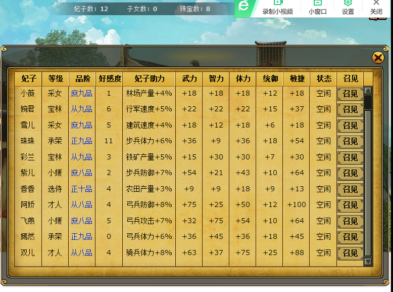393x292 pixels.
Task: Open 从八品 rank link for 双儿
Action: tap(81, 253)
